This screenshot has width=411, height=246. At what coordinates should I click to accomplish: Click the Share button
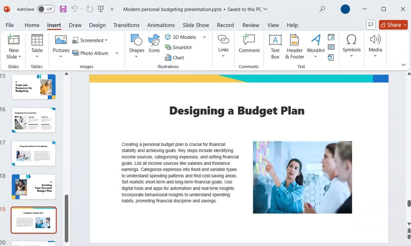[x=393, y=25]
